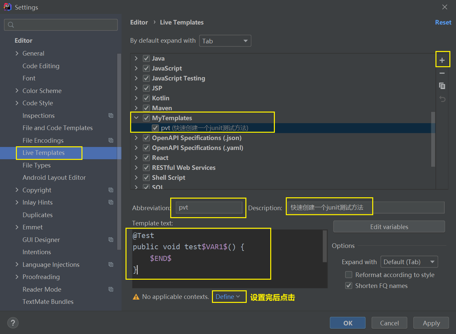Click the GUI Designer project-level icon
The width and height of the screenshot is (456, 334).
click(111, 240)
